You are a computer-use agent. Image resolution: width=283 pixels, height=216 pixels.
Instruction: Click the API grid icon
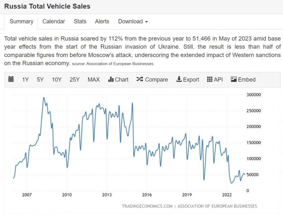coord(209,79)
